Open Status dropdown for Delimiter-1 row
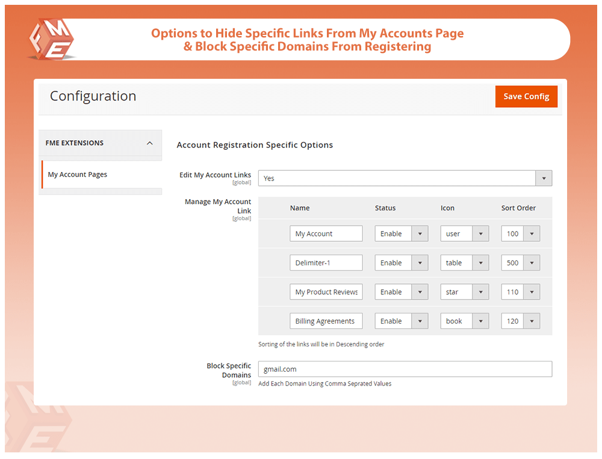Screen dimensions: 602x459 [x=401, y=263]
